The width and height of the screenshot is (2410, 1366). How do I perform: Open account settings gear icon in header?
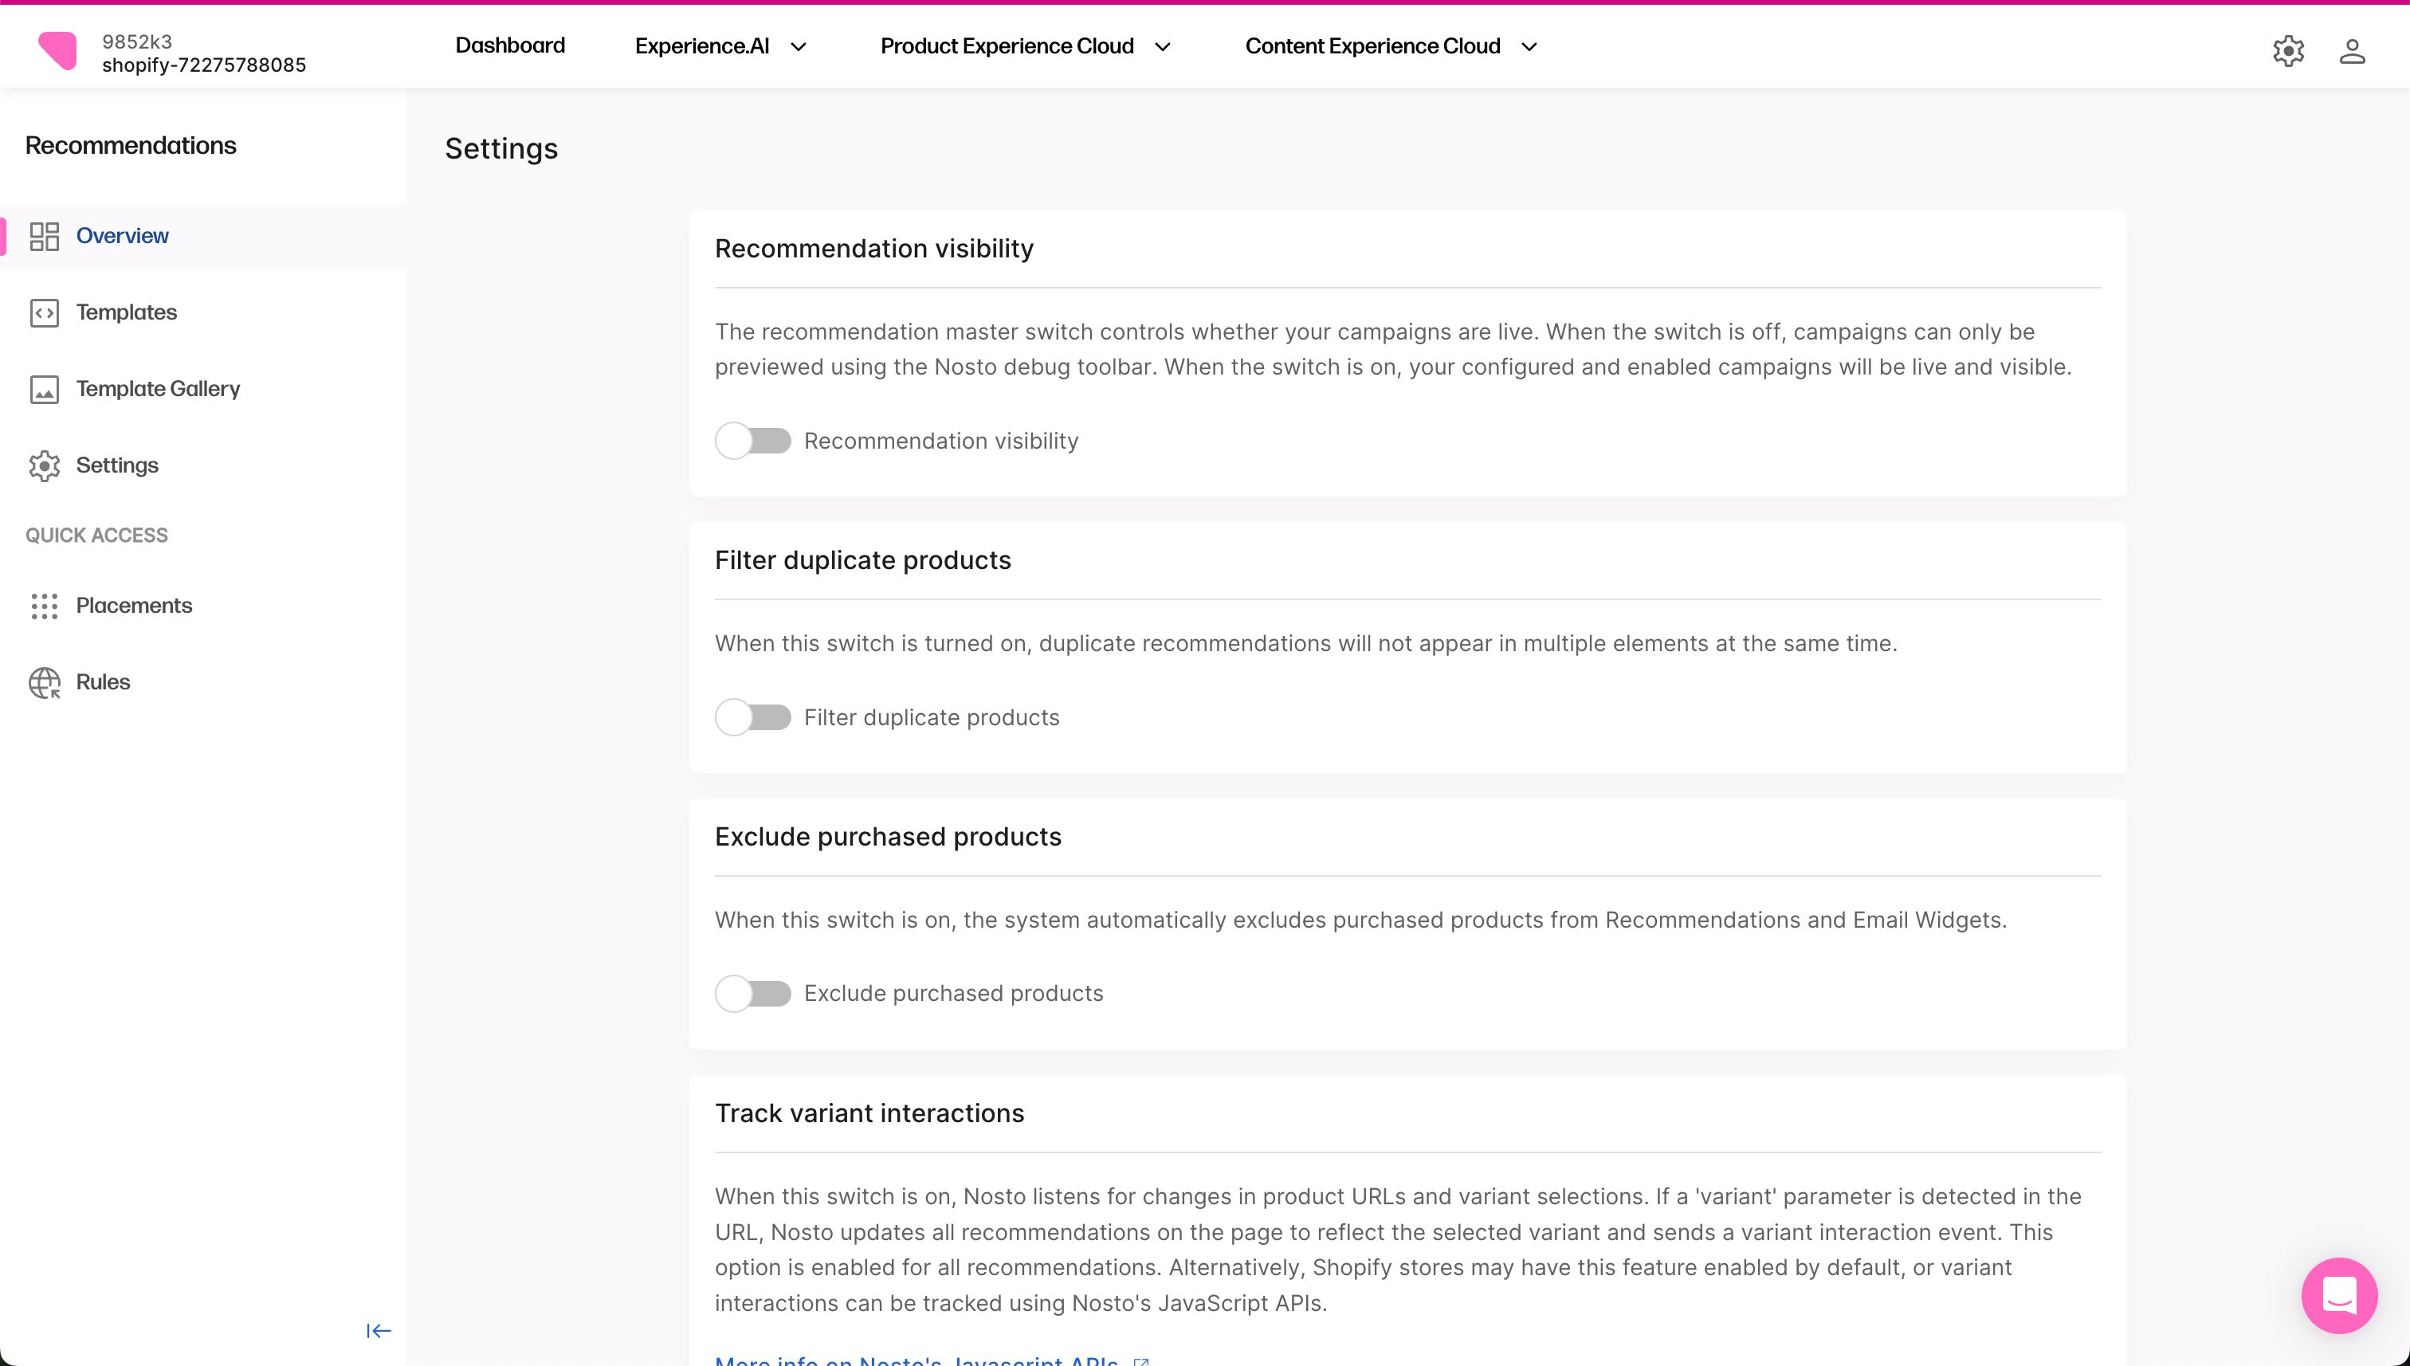(x=2288, y=51)
